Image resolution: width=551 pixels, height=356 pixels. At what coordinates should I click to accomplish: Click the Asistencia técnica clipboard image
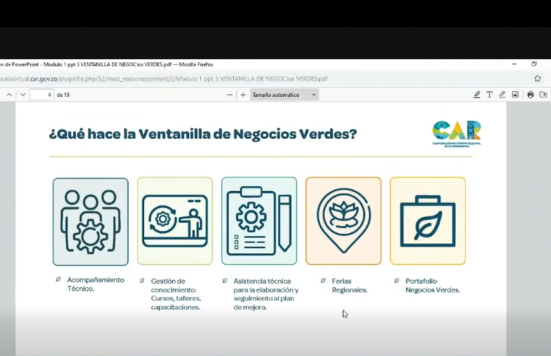pyautogui.click(x=259, y=221)
